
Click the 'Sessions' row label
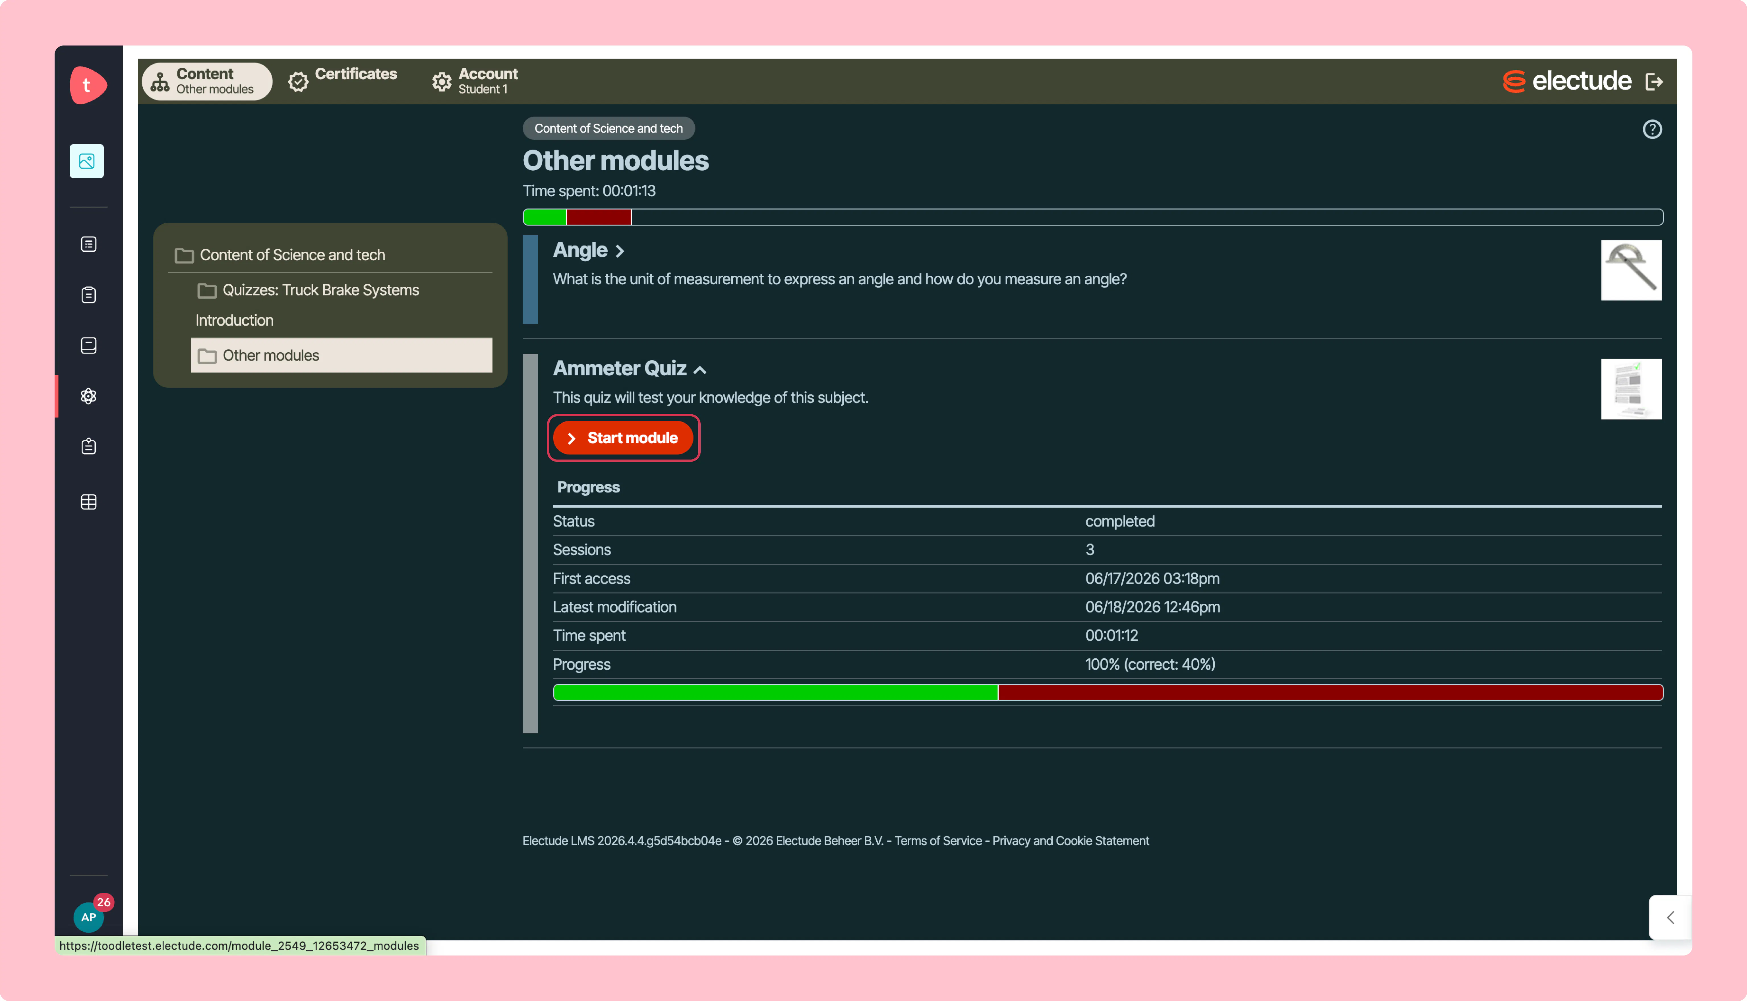tap(582, 550)
